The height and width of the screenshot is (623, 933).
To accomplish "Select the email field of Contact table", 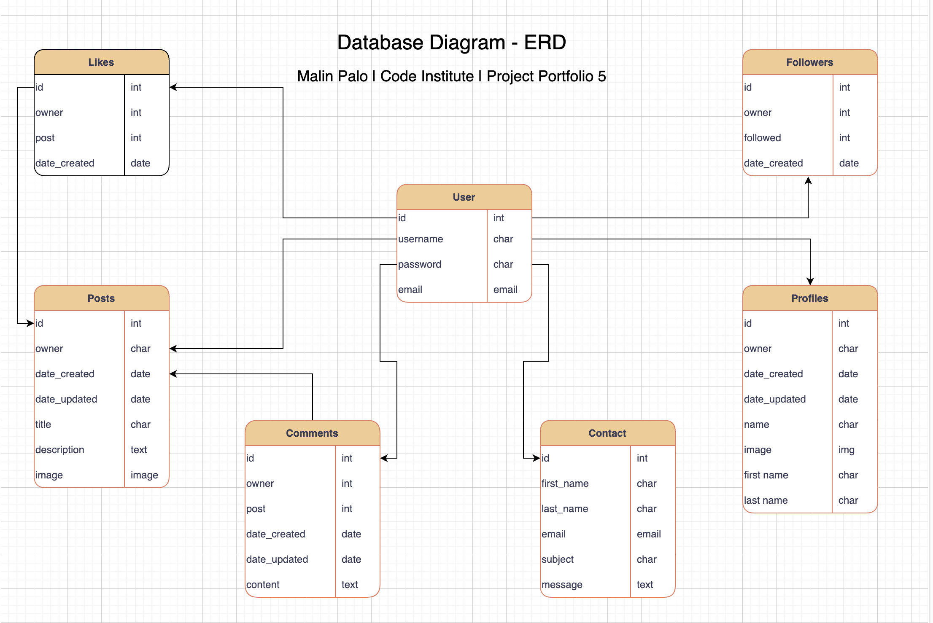I will pos(553,534).
